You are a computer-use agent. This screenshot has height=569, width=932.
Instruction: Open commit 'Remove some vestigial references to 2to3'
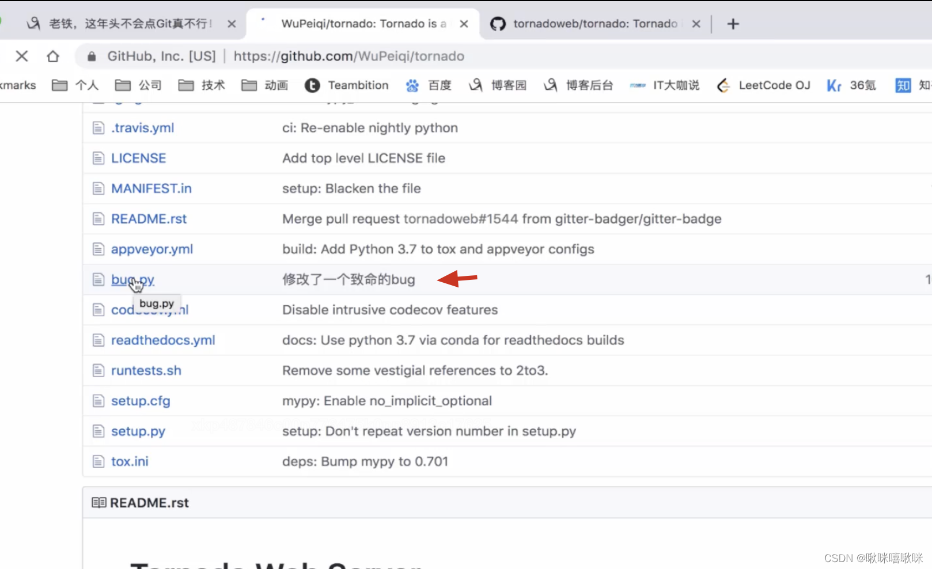tap(415, 370)
